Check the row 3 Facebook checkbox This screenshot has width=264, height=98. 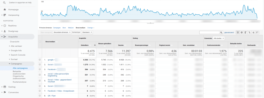pyautogui.click(x=40, y=69)
